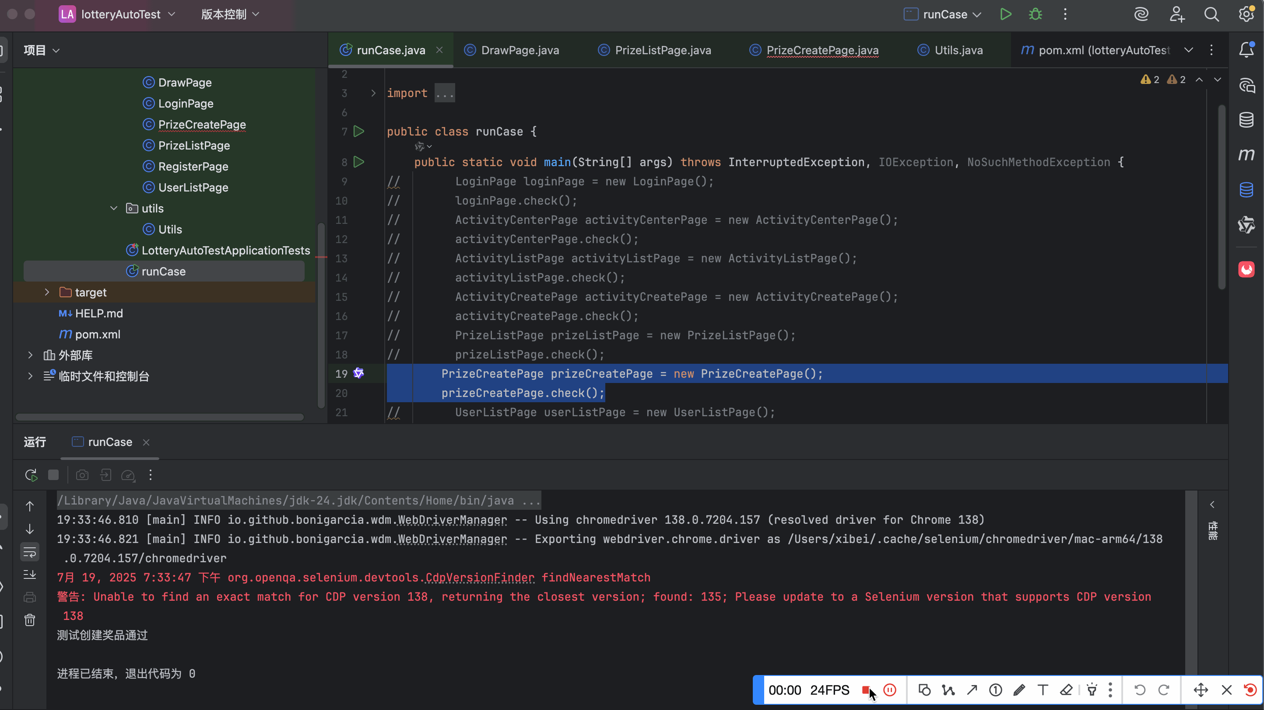Click the editor vertical scrollbar
Viewport: 1264px width, 710px height.
point(1222,197)
